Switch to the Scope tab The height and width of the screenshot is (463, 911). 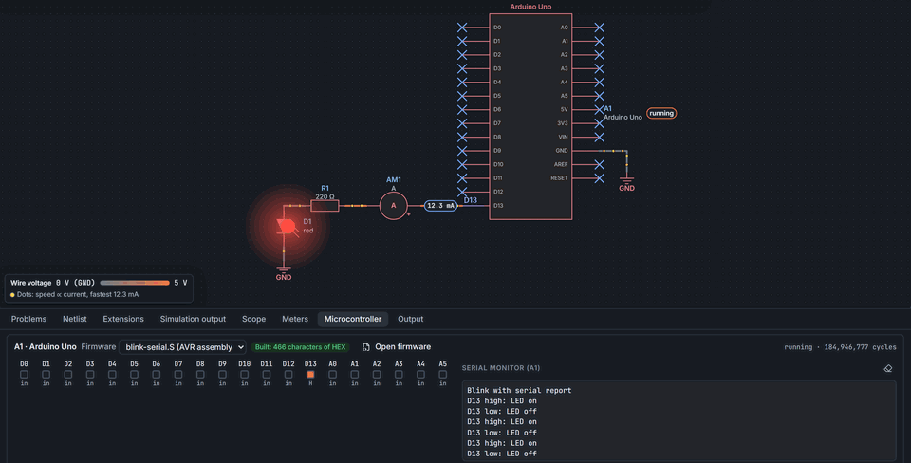click(254, 319)
